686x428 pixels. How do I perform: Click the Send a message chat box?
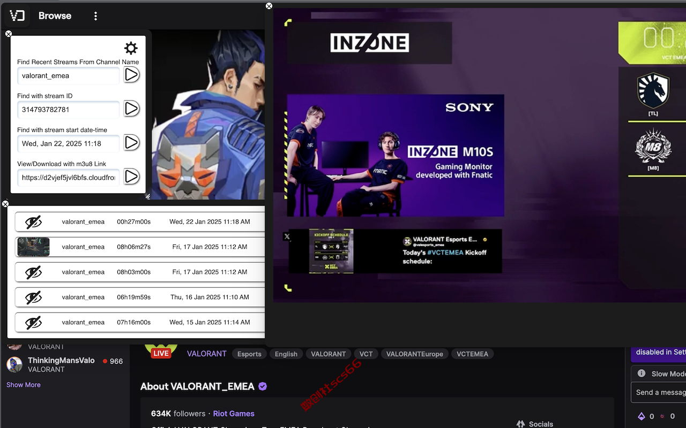[659, 393]
